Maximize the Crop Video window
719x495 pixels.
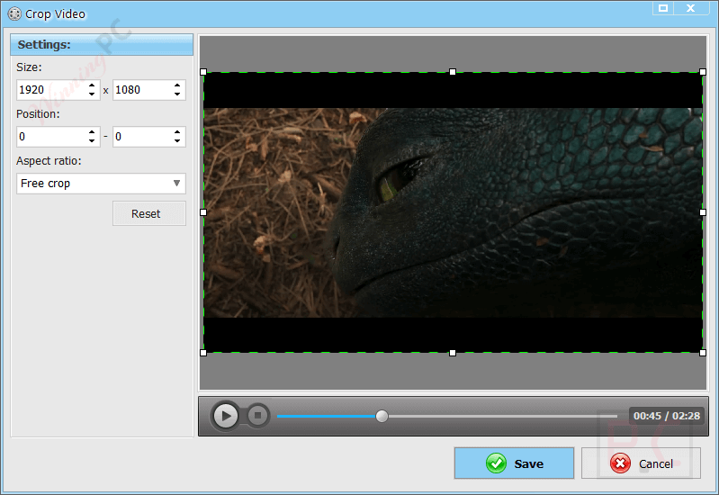click(x=663, y=8)
